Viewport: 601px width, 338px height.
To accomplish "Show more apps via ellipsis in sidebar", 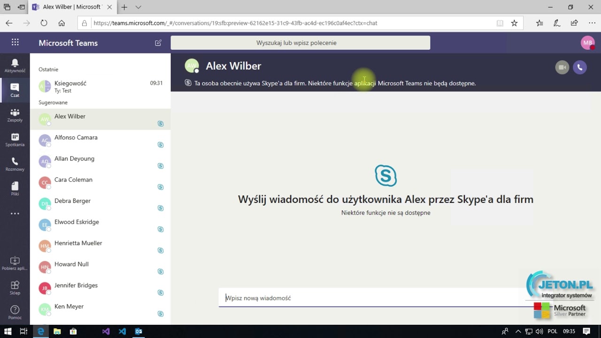I will pyautogui.click(x=15, y=213).
